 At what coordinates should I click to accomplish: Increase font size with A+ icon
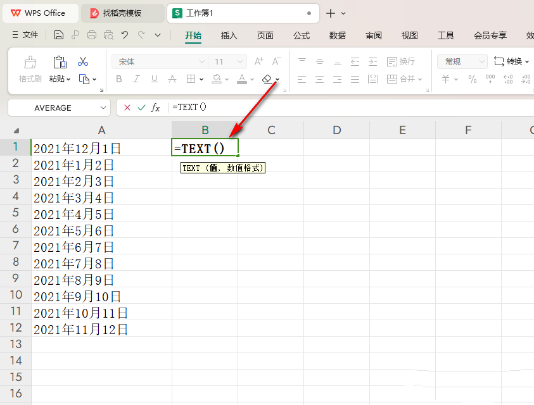[259, 61]
